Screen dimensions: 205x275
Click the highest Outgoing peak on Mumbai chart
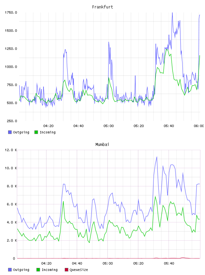[157, 157]
